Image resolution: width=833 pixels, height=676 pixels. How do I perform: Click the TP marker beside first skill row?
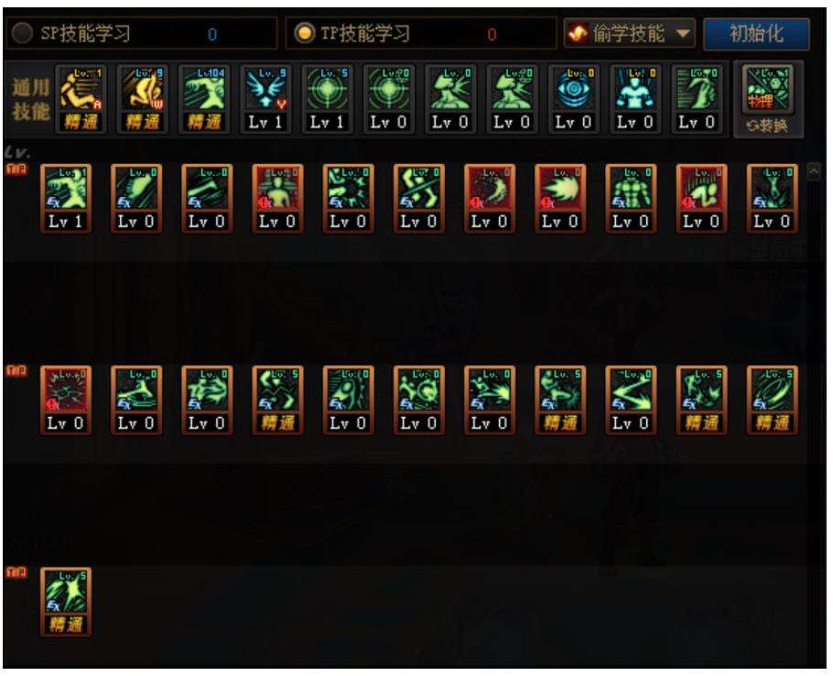click(16, 169)
